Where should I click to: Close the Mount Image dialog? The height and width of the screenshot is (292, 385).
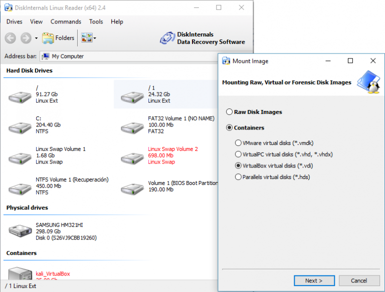(373, 61)
